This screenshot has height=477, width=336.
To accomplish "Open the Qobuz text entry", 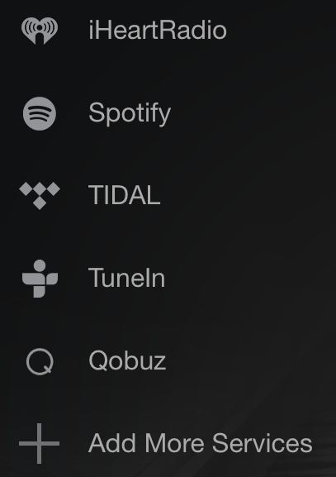I will [127, 360].
